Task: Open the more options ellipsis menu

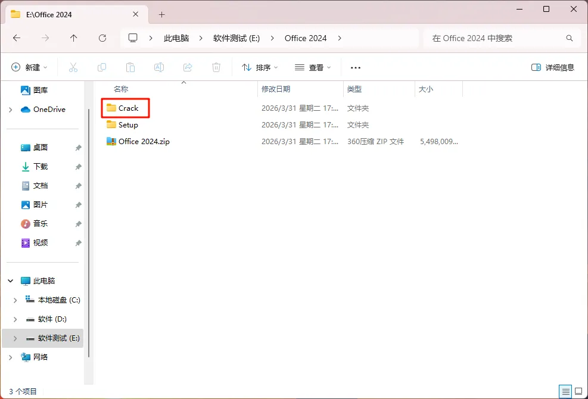Action: coord(355,68)
